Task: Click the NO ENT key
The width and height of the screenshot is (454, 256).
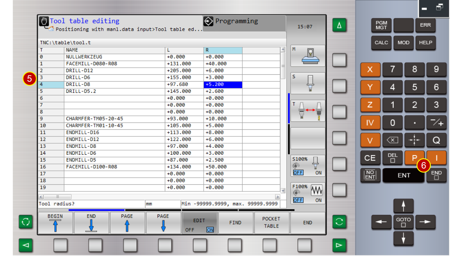Action: pyautogui.click(x=370, y=175)
